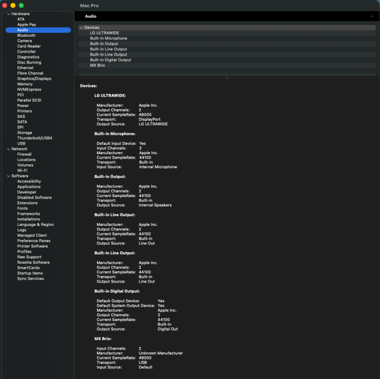Select Startup Items entry

pos(30,273)
